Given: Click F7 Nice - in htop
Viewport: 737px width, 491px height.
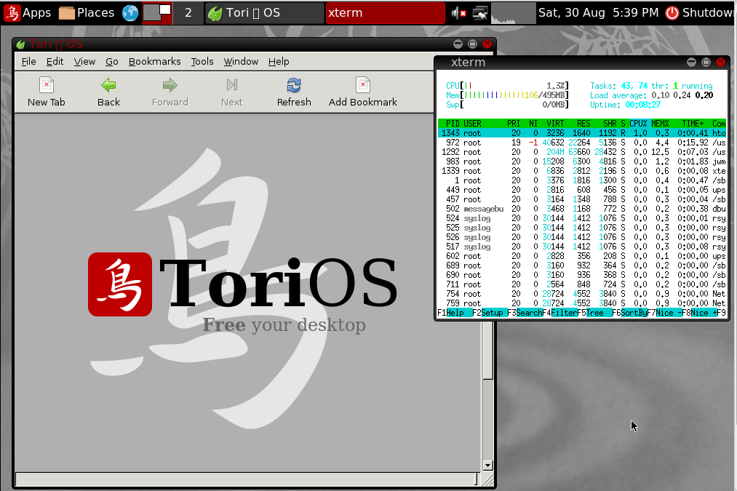Looking at the screenshot, I should pos(665,313).
